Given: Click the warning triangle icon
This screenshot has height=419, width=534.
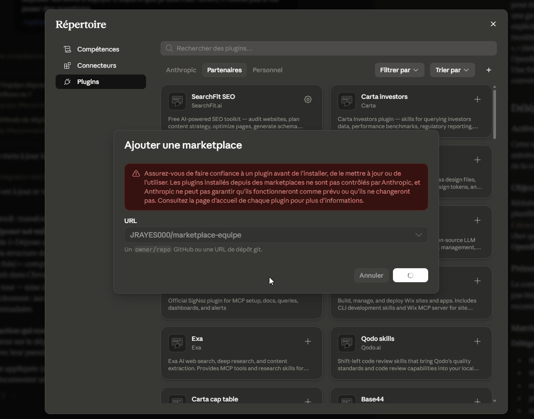Looking at the screenshot, I should [136, 173].
